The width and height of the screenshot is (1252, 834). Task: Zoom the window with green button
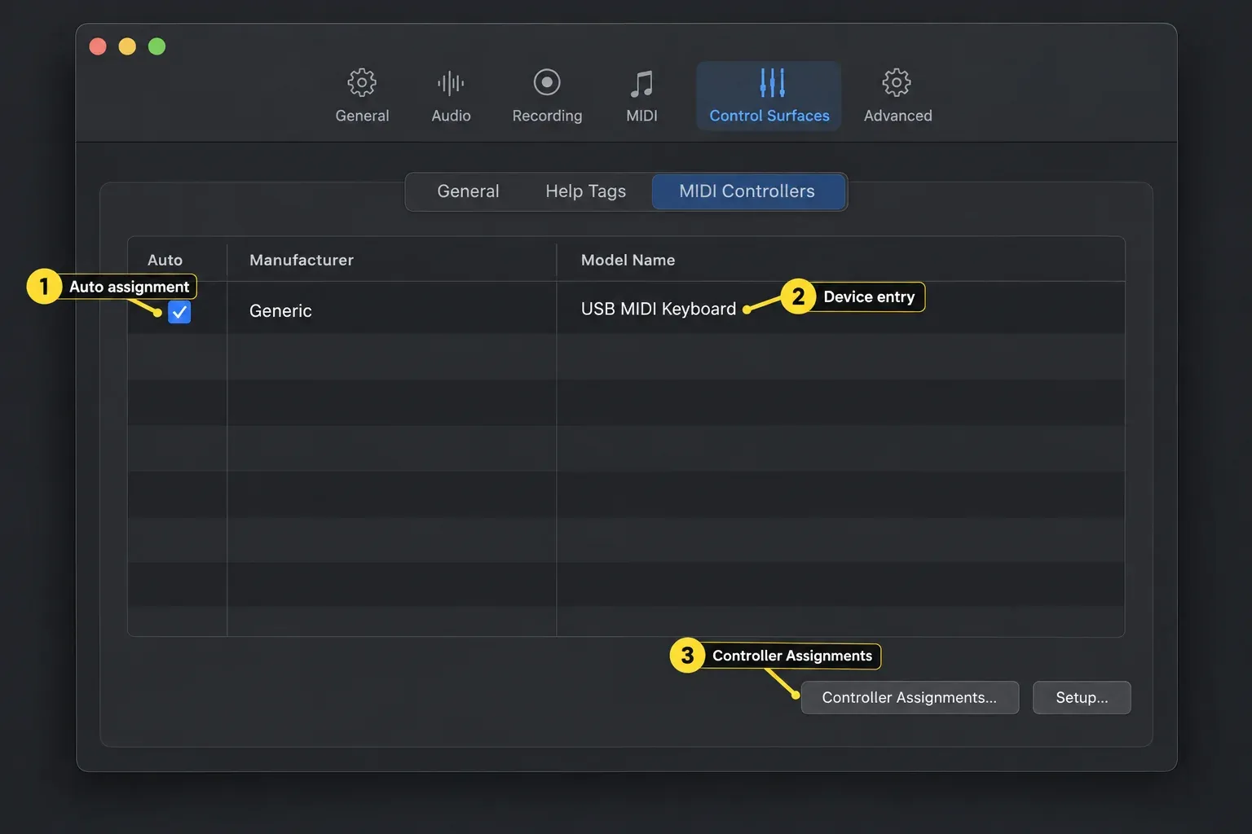coord(157,46)
